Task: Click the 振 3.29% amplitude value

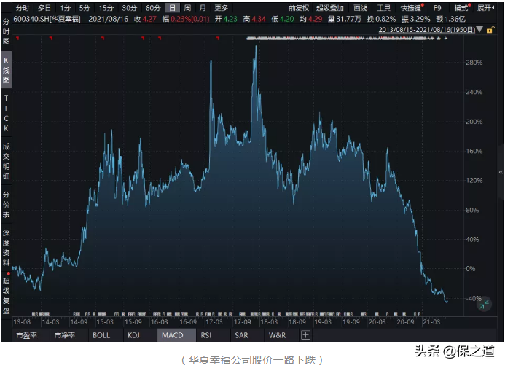Action: [x=416, y=19]
